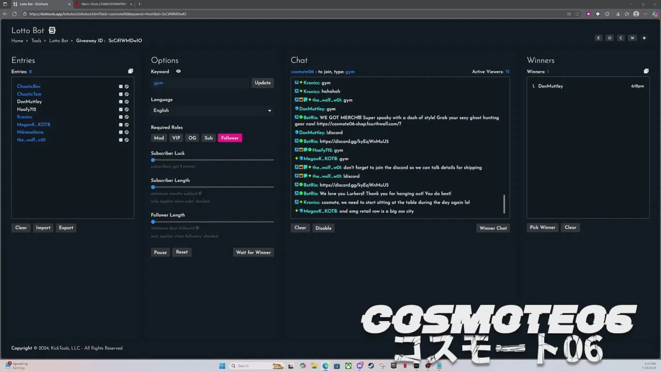Copy the entries list using its copy icon

[131, 71]
